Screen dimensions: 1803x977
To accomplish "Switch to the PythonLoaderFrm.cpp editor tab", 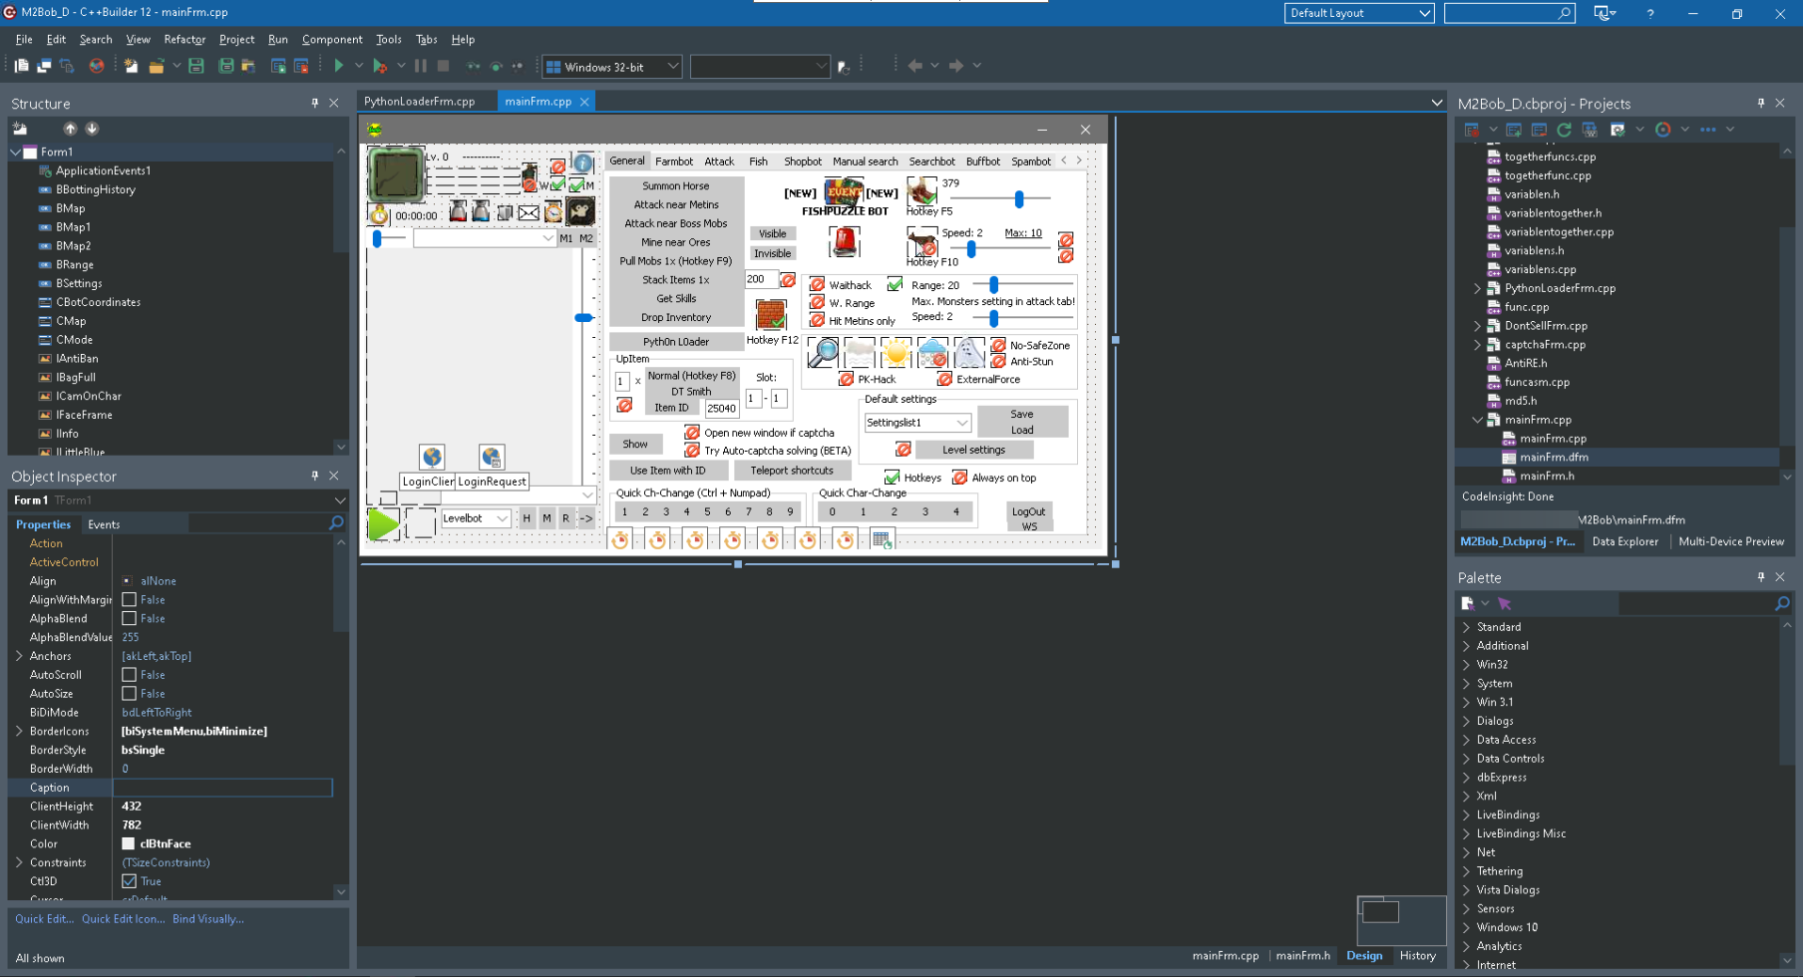I will [x=419, y=102].
